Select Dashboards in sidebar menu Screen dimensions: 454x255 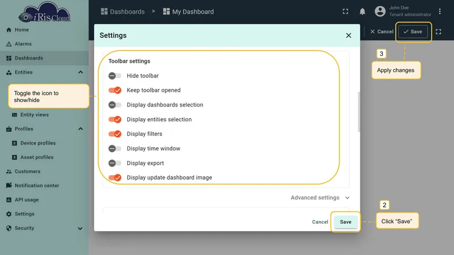coord(44,58)
